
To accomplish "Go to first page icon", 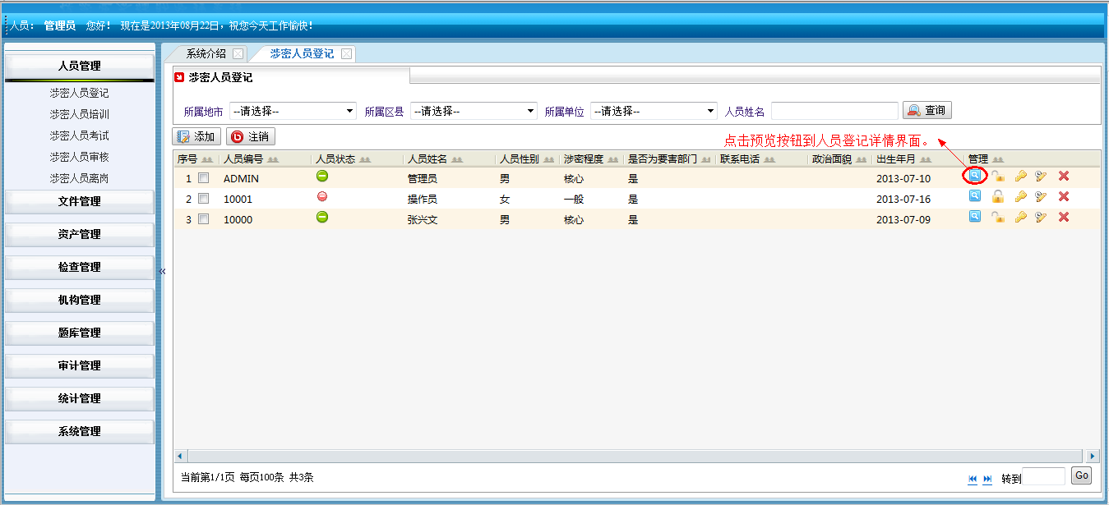I will click(973, 479).
